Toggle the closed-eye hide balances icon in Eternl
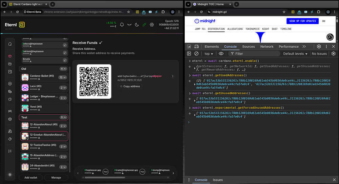339x184 pixels. pos(129,25)
